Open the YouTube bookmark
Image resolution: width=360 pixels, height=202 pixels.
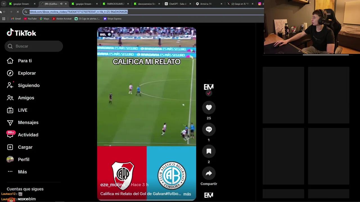coord(30,19)
